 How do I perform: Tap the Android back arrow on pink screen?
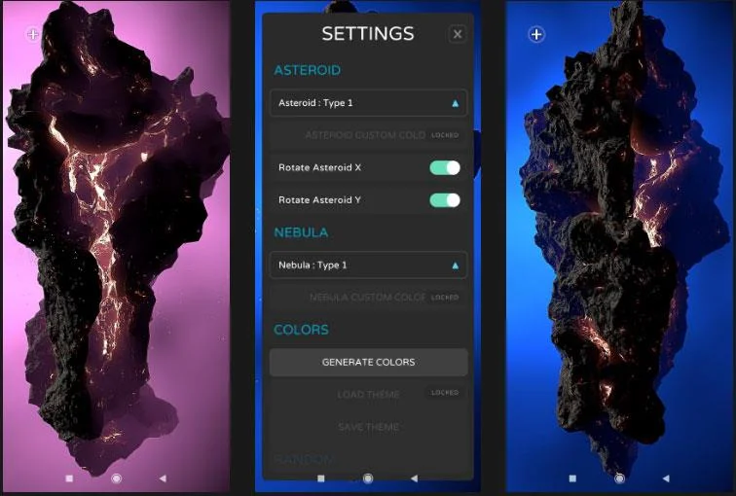pos(163,478)
